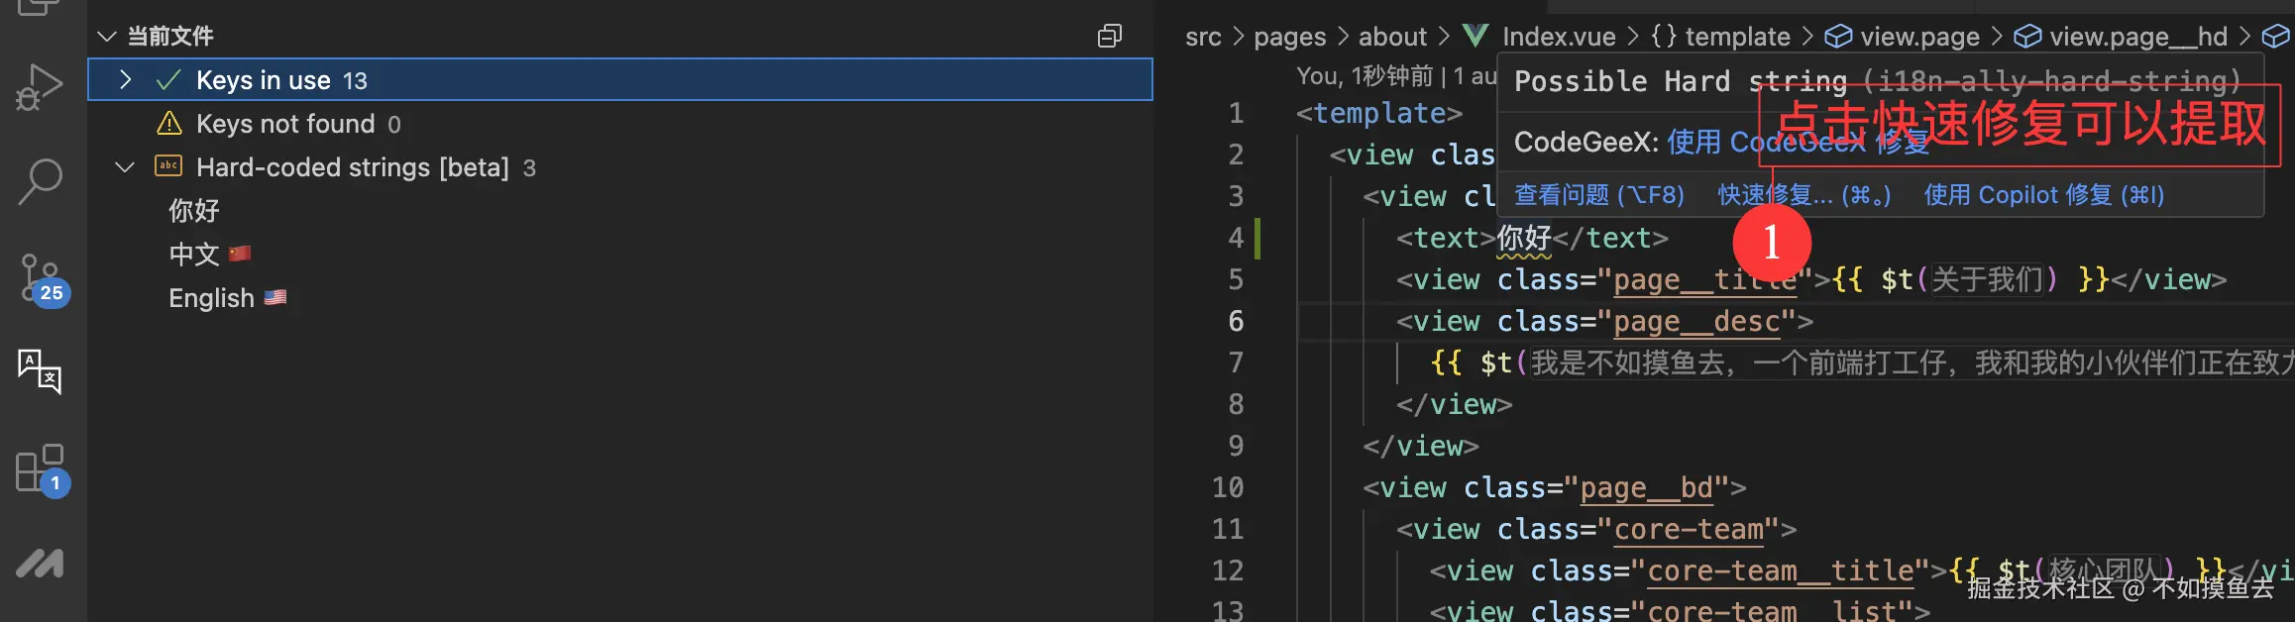2295x622 pixels.
Task: Click 查看问题 in the hover popup
Action: coord(1598,195)
